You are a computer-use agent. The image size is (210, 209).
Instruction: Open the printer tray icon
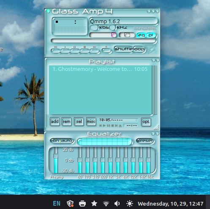82,204
